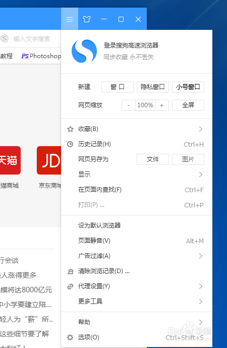Click 登录搜狗高速浏览器 login link

point(131,46)
